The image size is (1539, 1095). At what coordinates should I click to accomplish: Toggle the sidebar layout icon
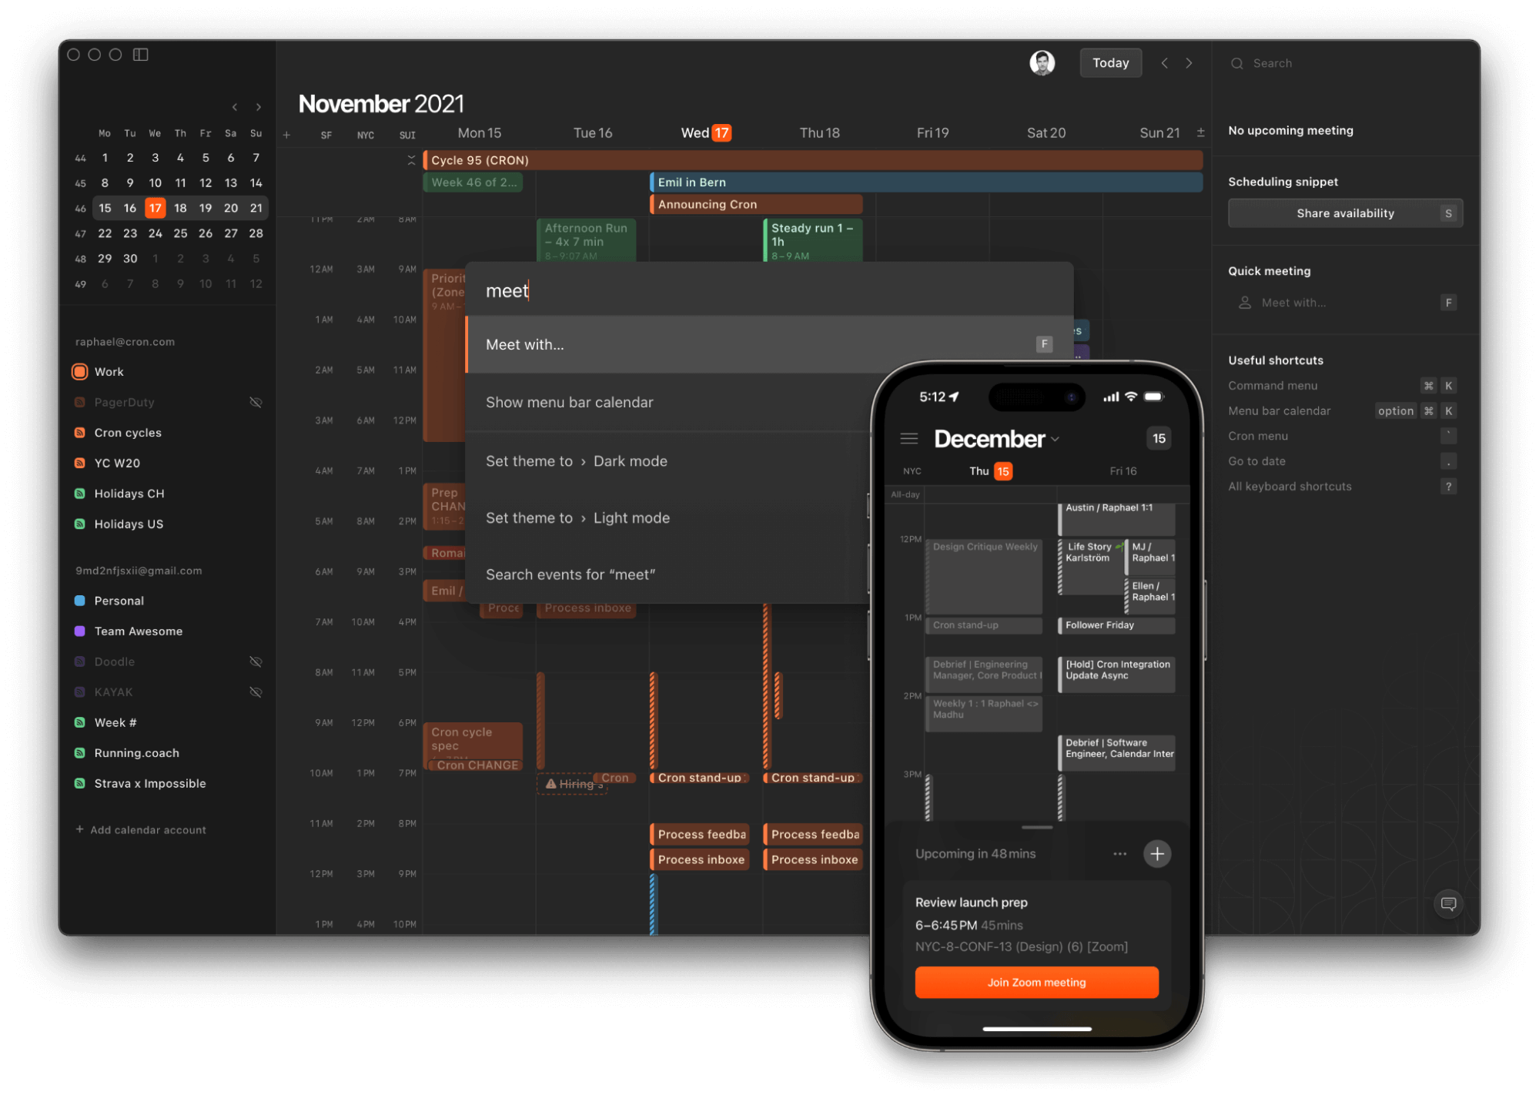[140, 55]
